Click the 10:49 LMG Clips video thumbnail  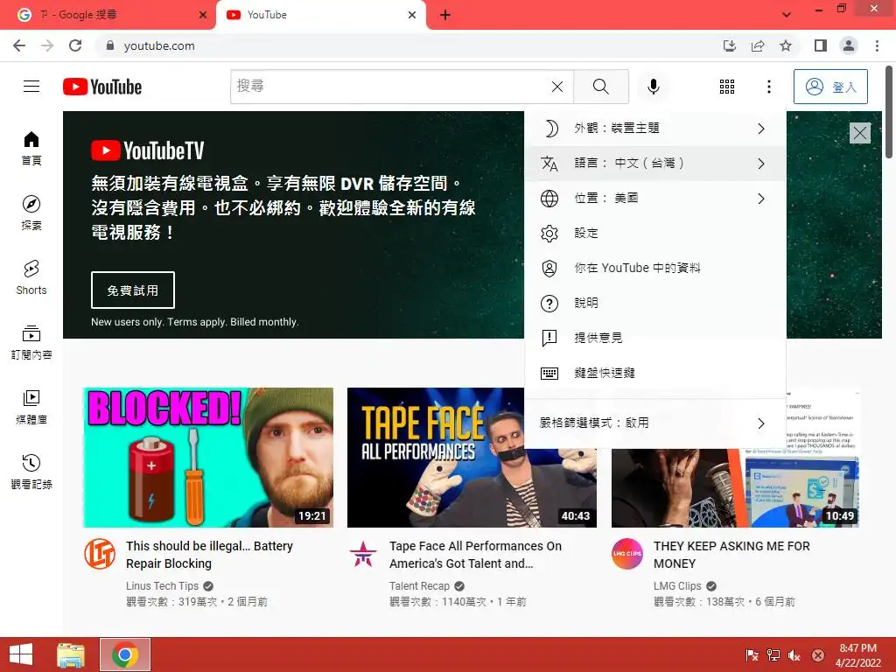pyautogui.click(x=735, y=488)
